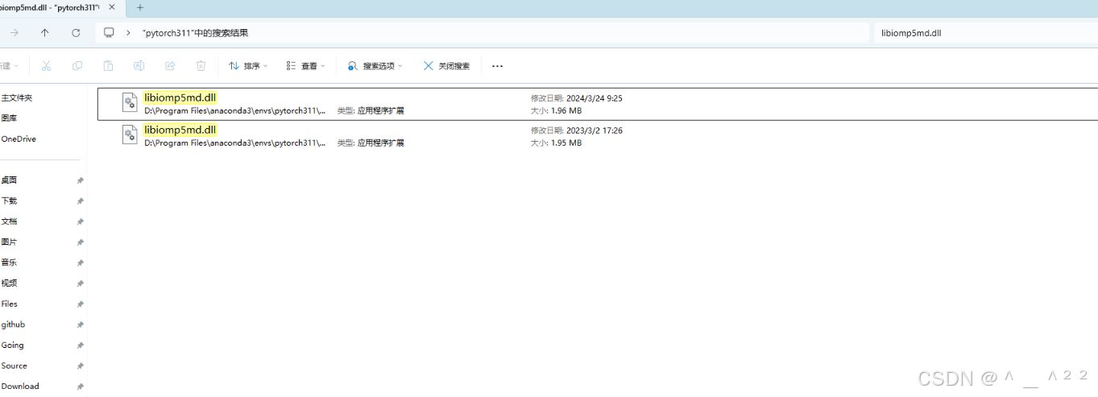The image size is (1098, 397).
Task: Click the DLL file icon of 1.95 MB result
Action: (x=130, y=134)
